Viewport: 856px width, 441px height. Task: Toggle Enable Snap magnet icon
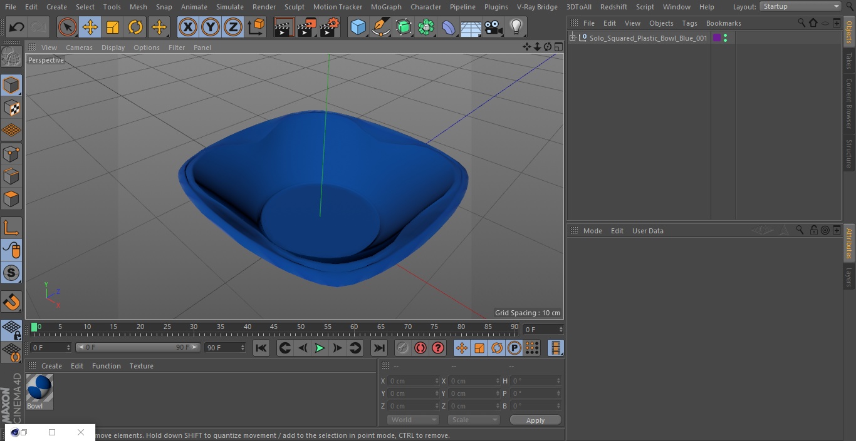11,302
